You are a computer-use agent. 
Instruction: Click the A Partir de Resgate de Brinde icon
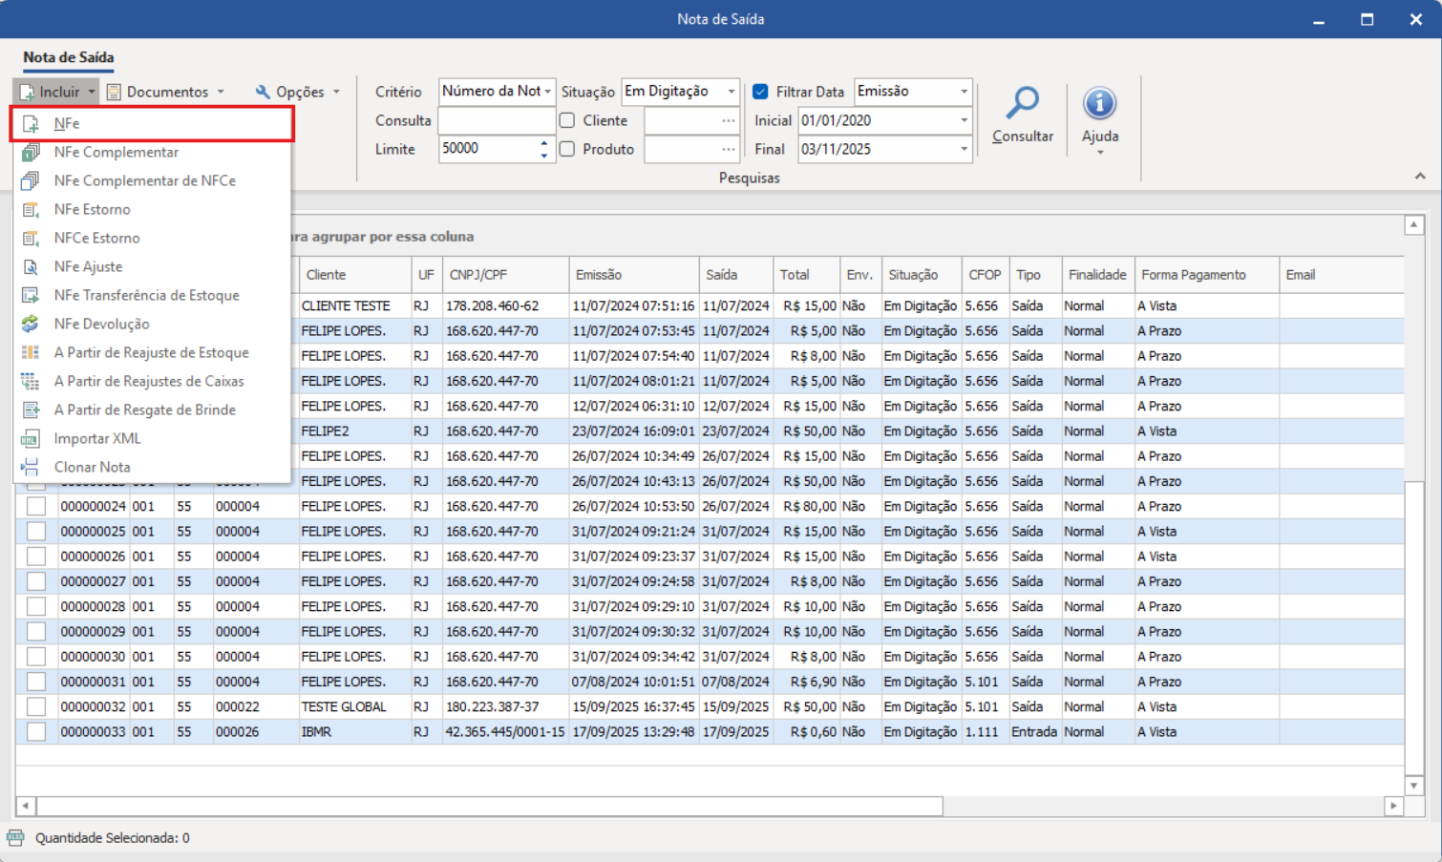pyautogui.click(x=31, y=410)
